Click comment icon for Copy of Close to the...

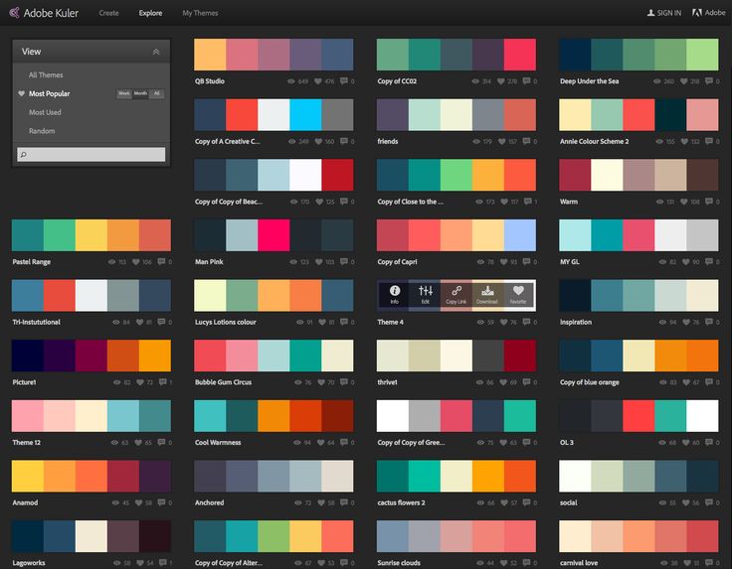[x=527, y=202]
